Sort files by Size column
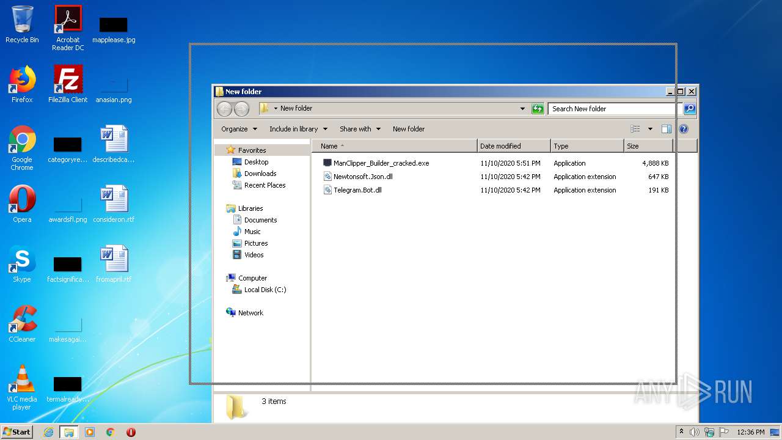 pyautogui.click(x=648, y=146)
